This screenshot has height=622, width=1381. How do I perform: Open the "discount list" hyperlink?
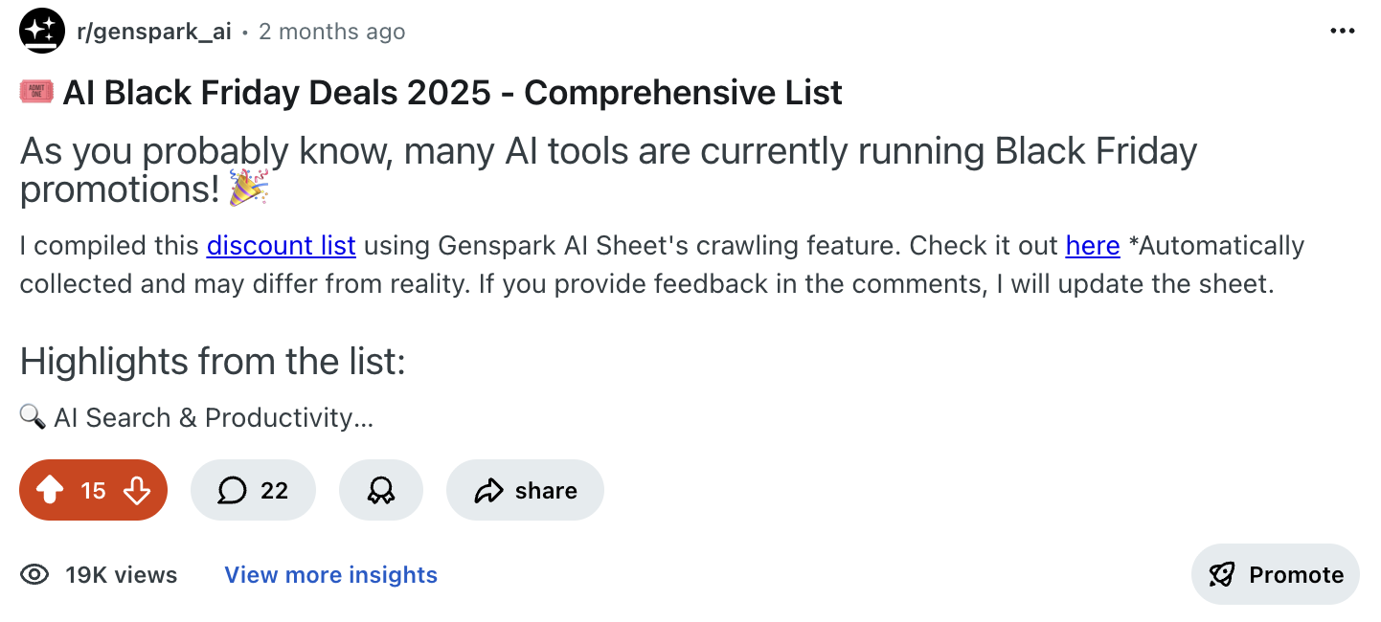click(x=281, y=246)
